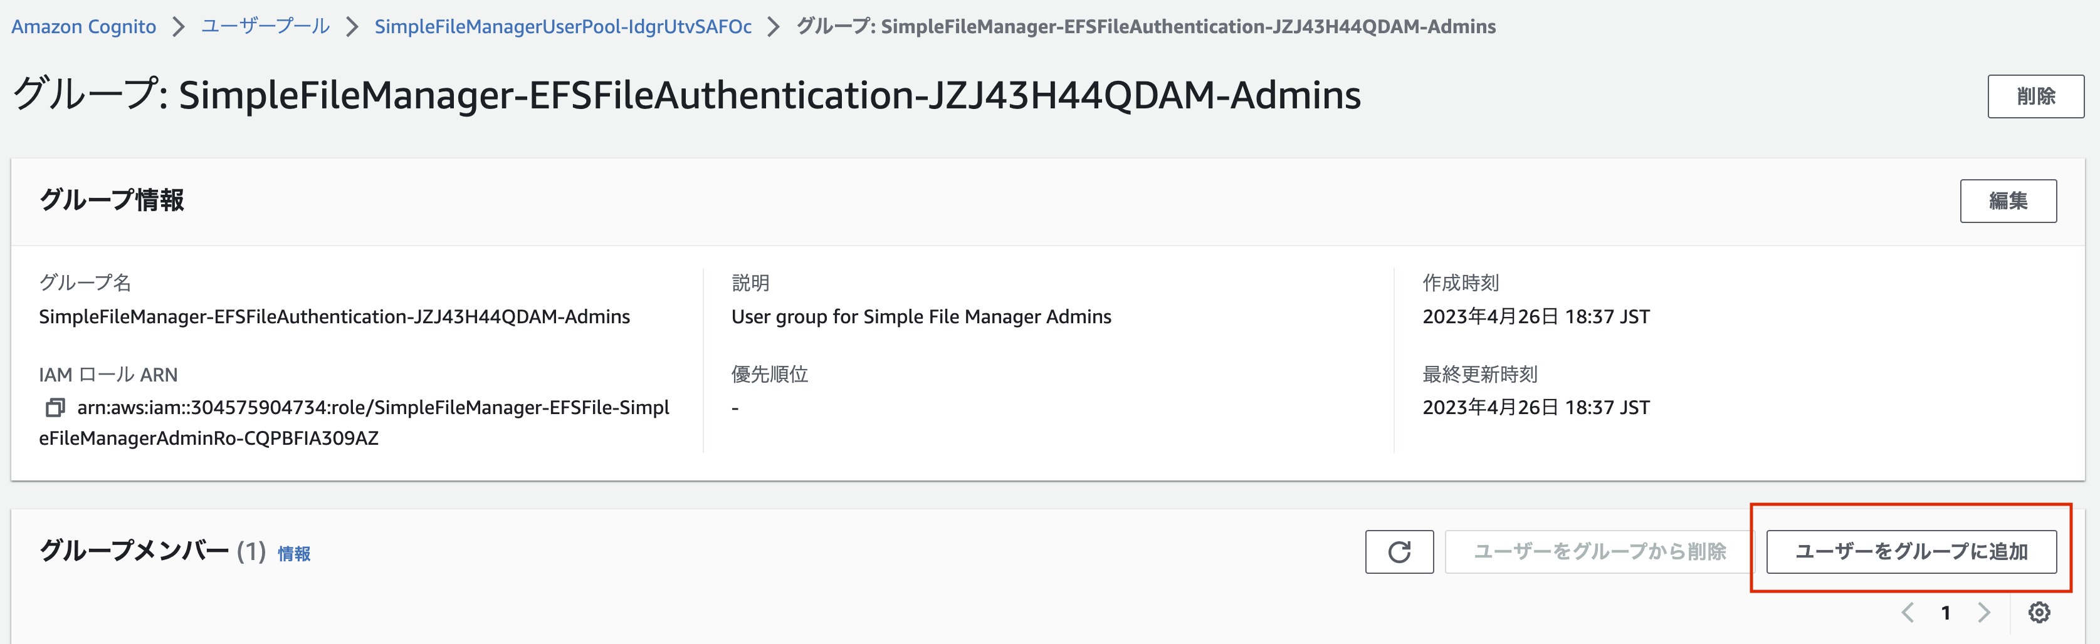Click the グループメンバー (1) heading

(152, 552)
